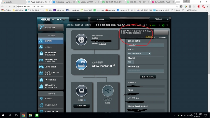Open File Explorer from the taskbar
Viewport: 210px width, 118px height.
[x=30, y=115]
